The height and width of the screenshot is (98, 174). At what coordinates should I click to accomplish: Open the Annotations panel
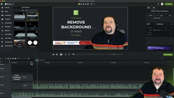(7, 15)
